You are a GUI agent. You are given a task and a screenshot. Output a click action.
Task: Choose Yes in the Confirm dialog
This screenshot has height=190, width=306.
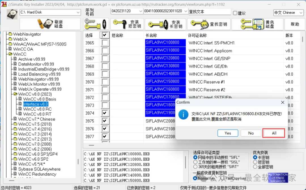(x=228, y=133)
